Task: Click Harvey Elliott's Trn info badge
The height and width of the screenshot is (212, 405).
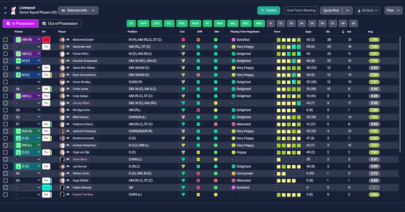Action: click(46, 103)
